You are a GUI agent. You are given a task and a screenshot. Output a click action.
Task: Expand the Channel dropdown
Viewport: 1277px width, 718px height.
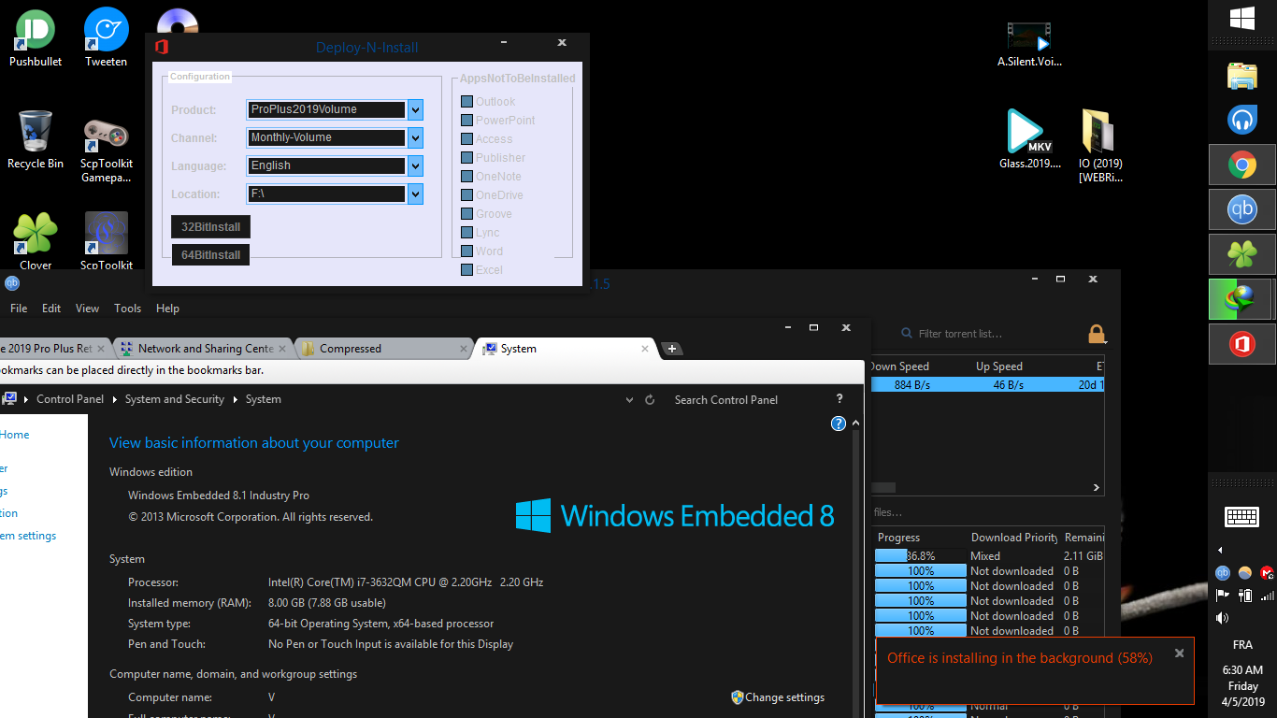pos(416,138)
